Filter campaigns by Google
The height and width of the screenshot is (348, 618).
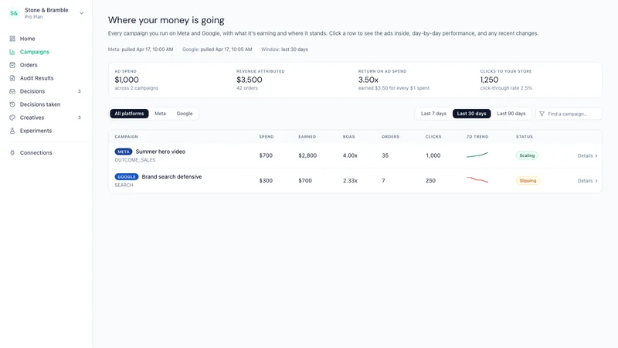click(x=185, y=114)
